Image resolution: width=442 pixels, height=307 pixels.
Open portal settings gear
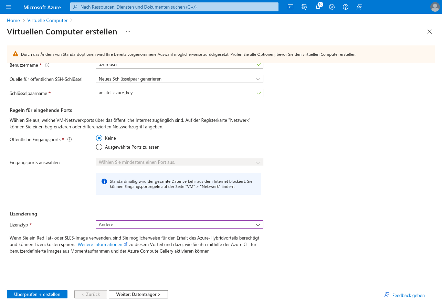(332, 7)
